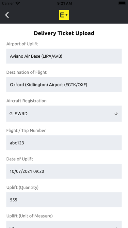The width and height of the screenshot is (128, 228).
Task: Tap the Airport of Uplift label
Action: point(22,44)
